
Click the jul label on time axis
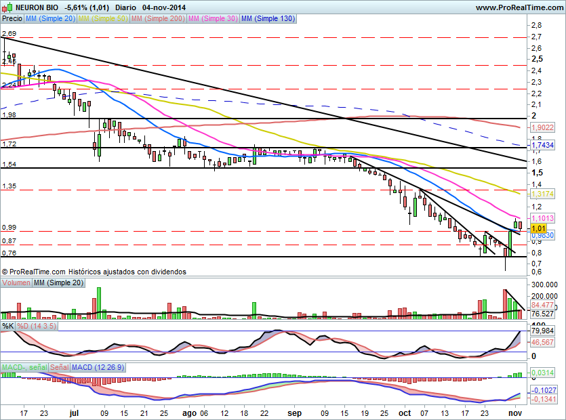(x=74, y=413)
